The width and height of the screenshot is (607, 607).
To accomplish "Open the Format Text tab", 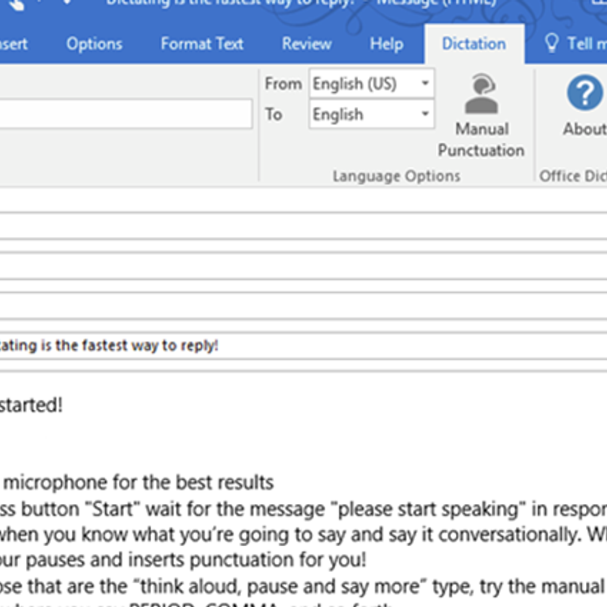I will click(x=202, y=44).
